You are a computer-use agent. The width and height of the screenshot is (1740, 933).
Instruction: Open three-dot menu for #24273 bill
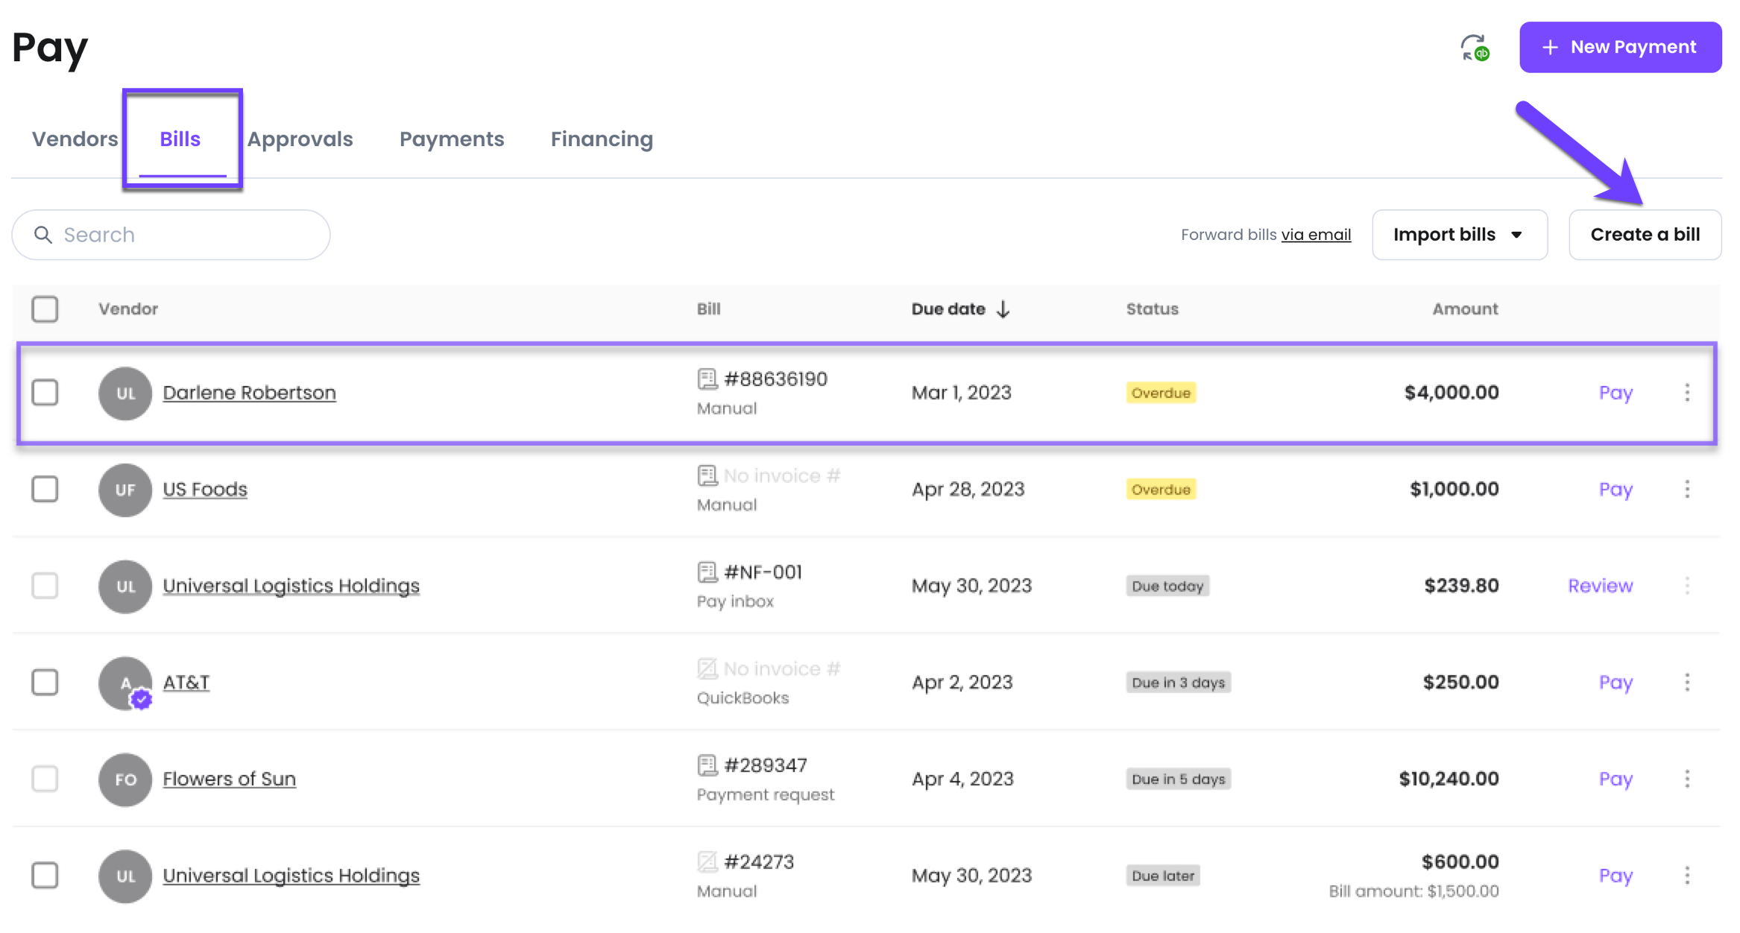(1686, 876)
